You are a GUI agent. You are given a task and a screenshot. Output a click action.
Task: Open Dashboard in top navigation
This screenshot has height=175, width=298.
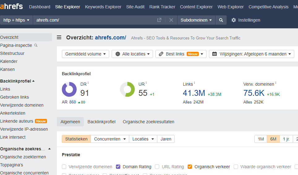[40, 7]
